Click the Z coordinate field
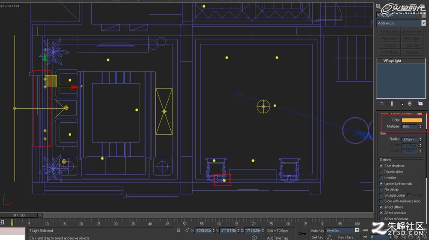429x240 pixels. tap(253, 231)
